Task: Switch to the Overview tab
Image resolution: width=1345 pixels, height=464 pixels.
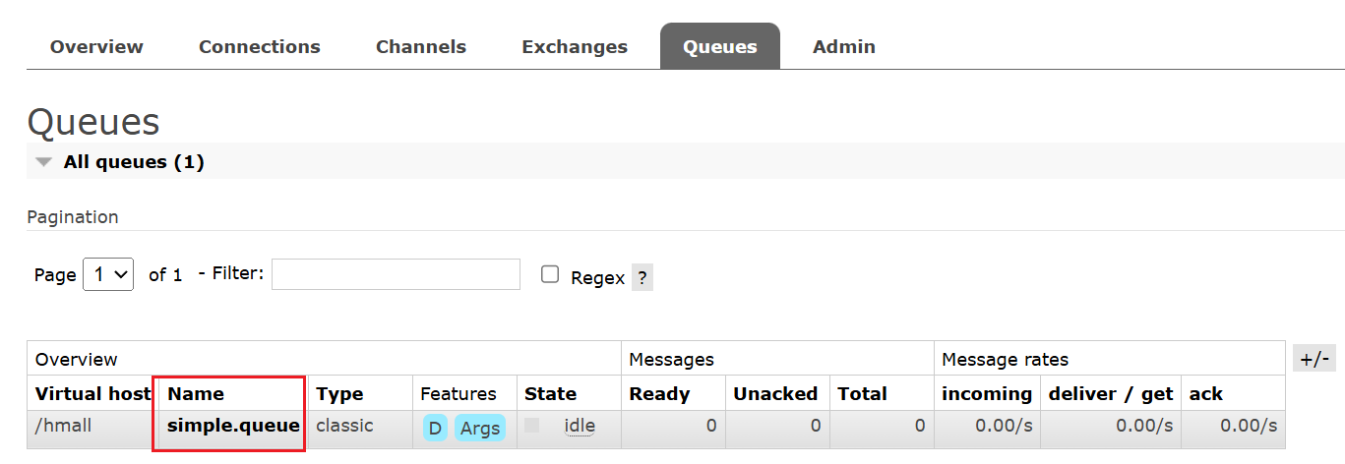Action: coord(96,46)
